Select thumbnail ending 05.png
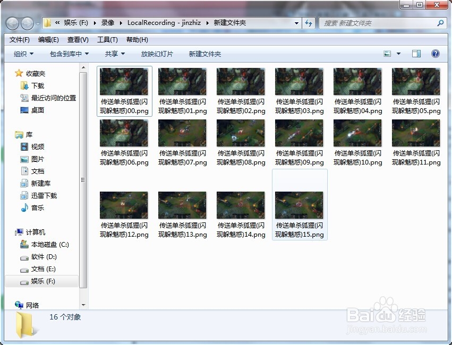The width and height of the screenshot is (452, 345). pyautogui.click(x=416, y=82)
